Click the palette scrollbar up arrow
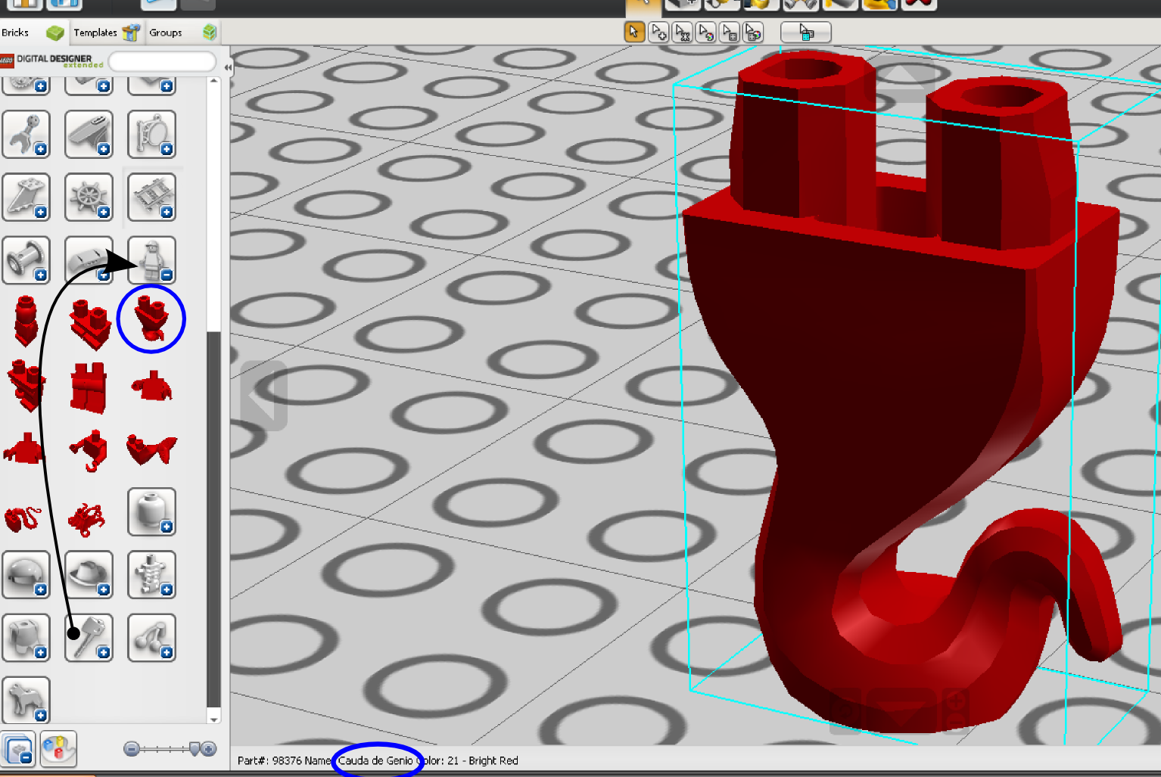The image size is (1161, 777). tap(214, 80)
